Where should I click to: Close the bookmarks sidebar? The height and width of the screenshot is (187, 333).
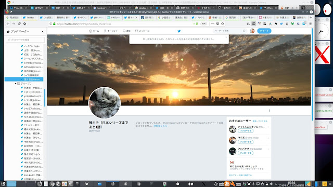click(43, 31)
